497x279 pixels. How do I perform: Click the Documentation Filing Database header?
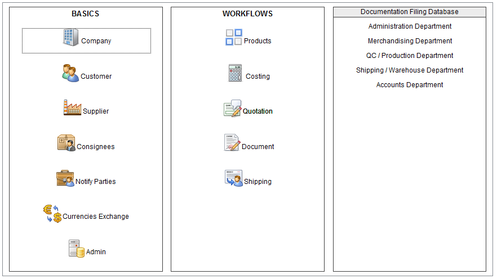(410, 12)
